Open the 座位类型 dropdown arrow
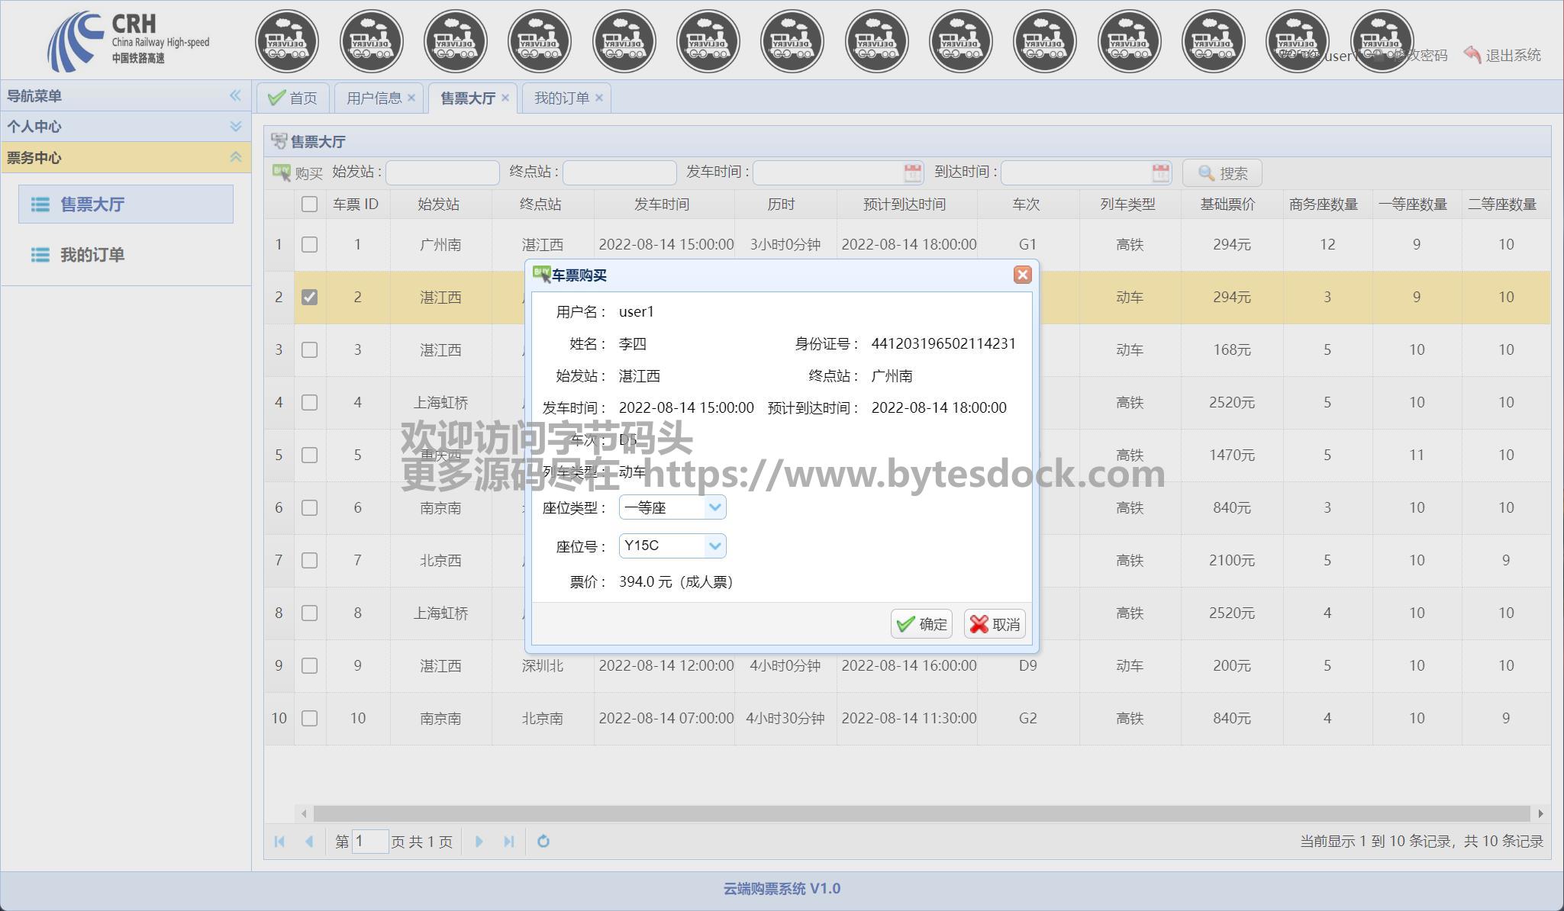The height and width of the screenshot is (911, 1564). point(714,507)
